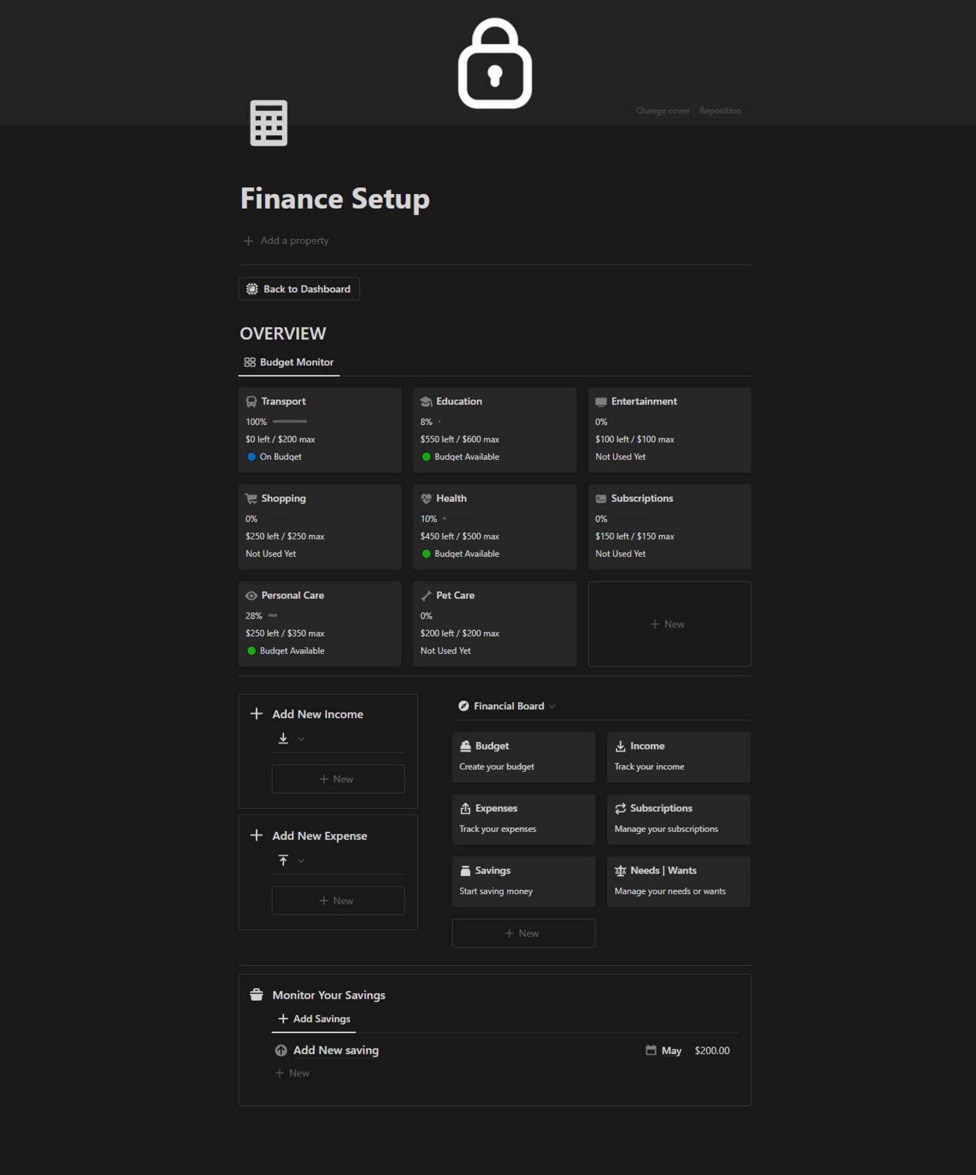The width and height of the screenshot is (976, 1175).
Task: Click the Finance Setup page title
Action: [335, 198]
